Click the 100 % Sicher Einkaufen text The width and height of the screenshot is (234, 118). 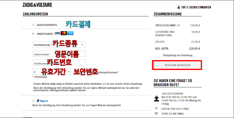pos(196,7)
